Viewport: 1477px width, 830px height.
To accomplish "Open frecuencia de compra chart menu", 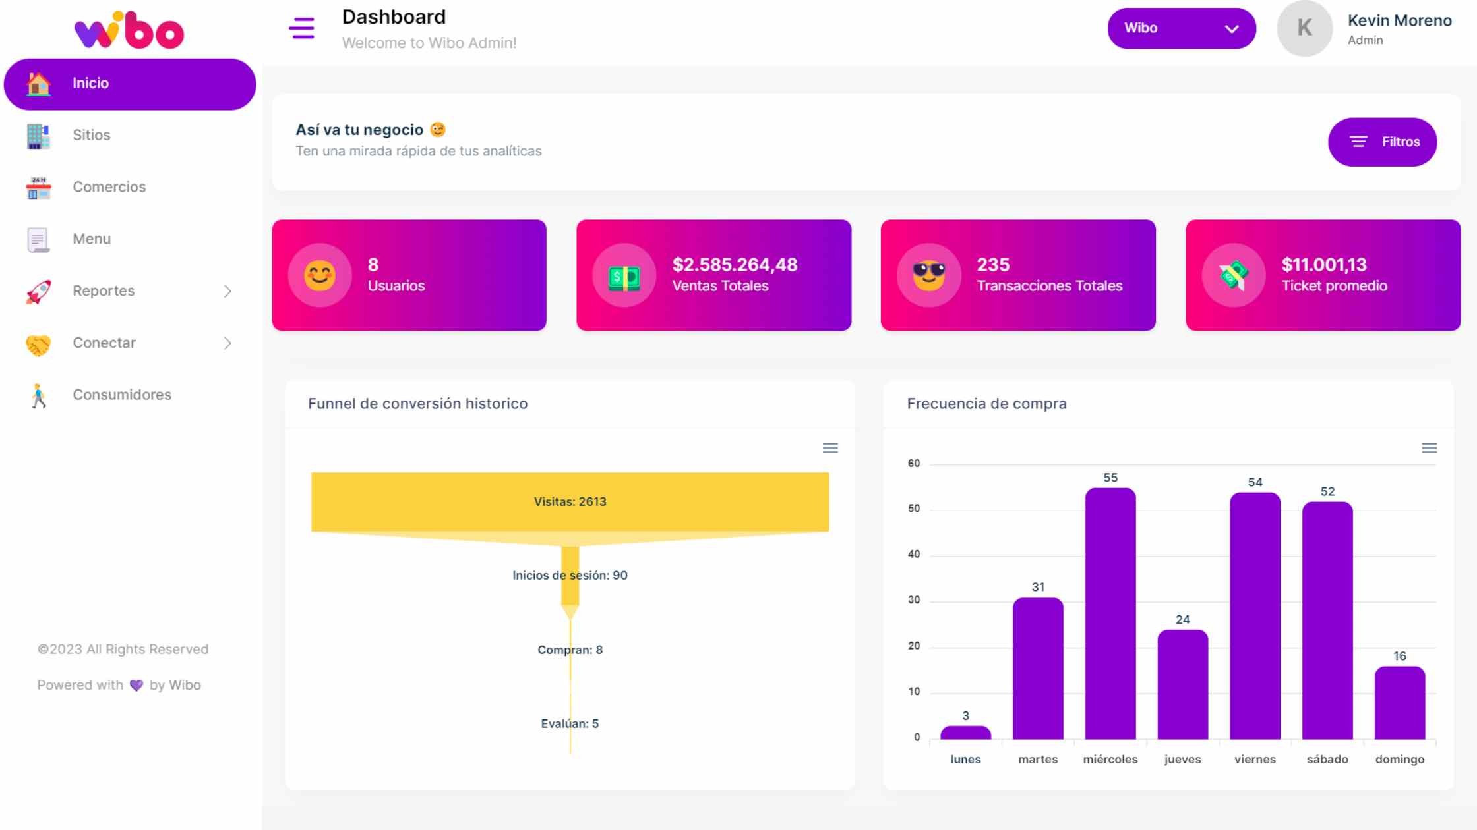I will coord(1430,448).
